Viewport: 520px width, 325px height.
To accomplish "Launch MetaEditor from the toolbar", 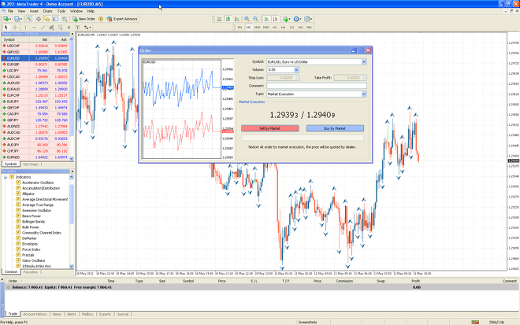I will pos(101,19).
